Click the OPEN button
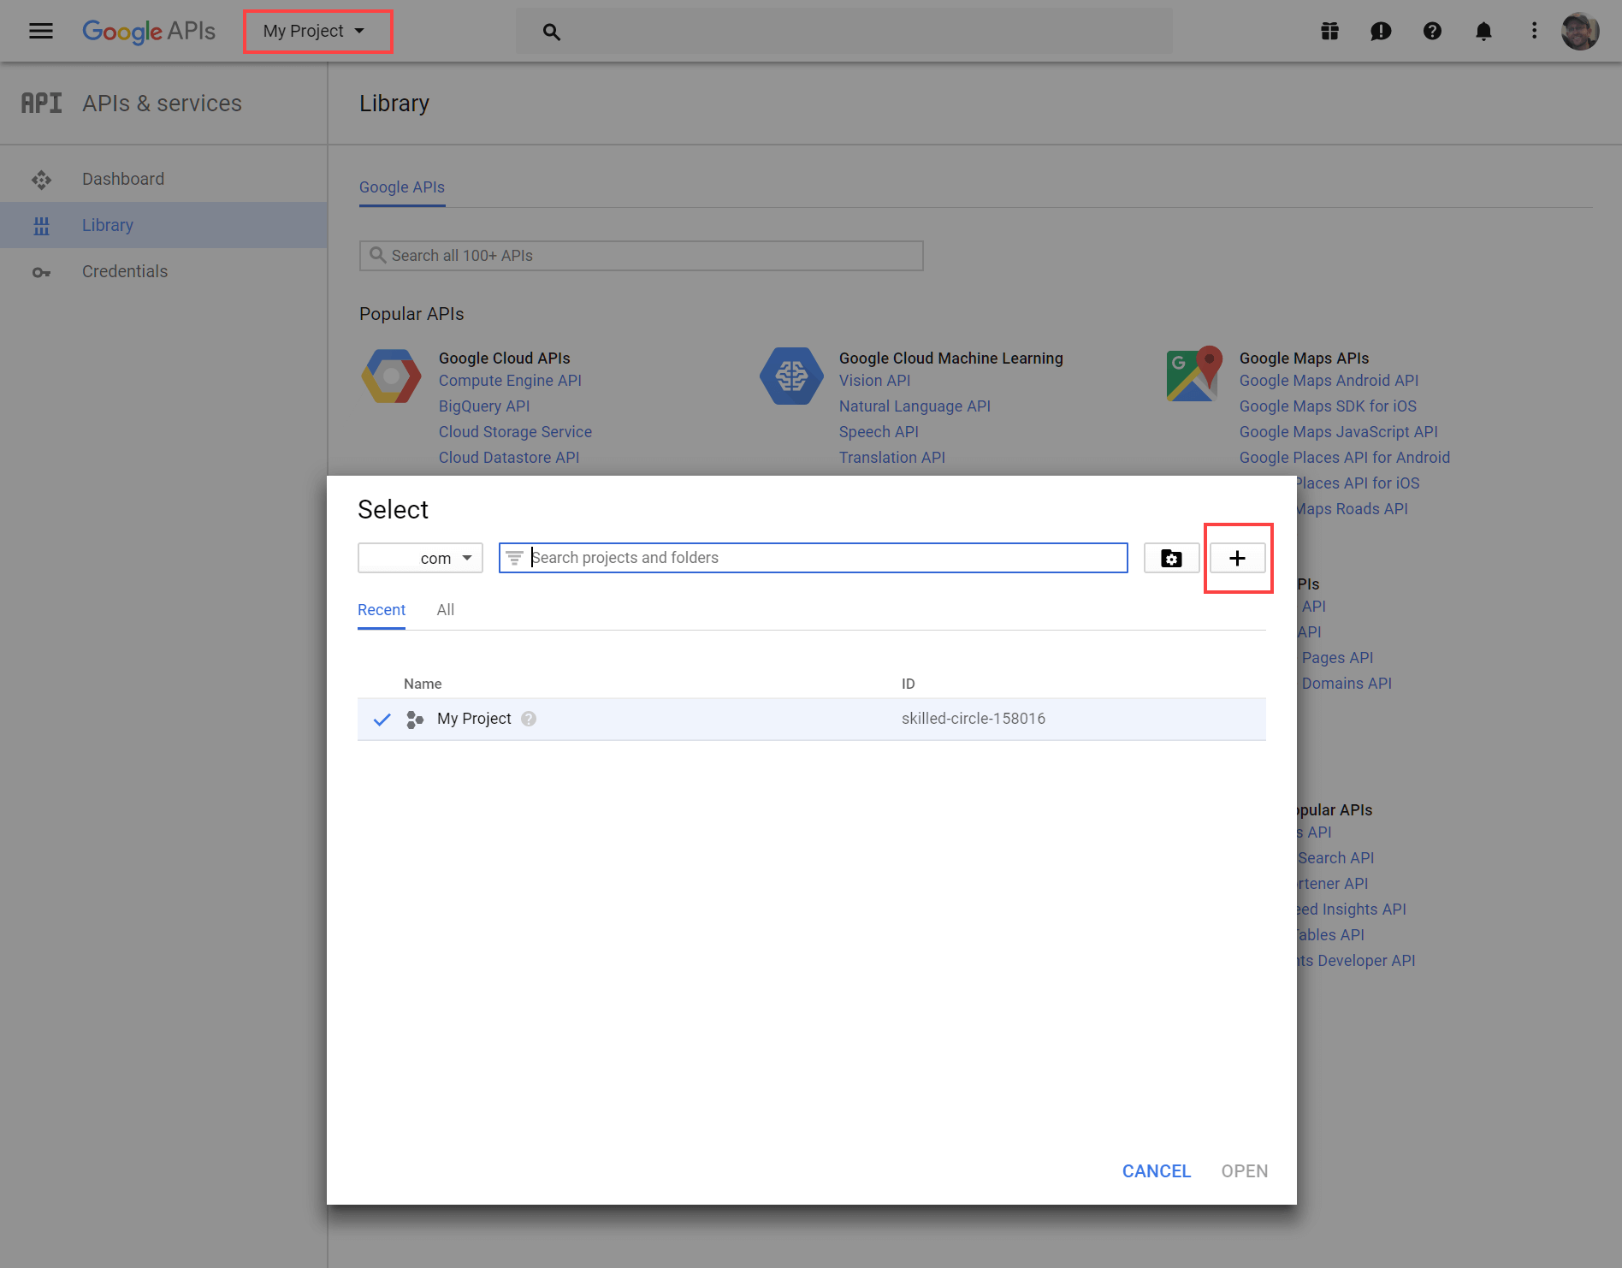1622x1268 pixels. point(1245,1171)
